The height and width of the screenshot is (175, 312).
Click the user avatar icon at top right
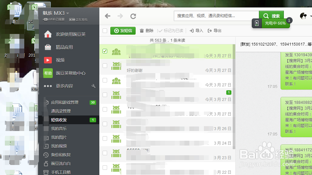[303, 16]
